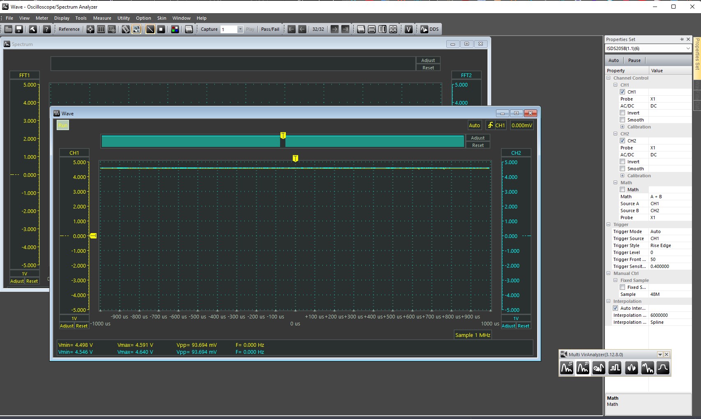Click the CH1 zero-level yellow marker
The height and width of the screenshot is (419, 701).
pyautogui.click(x=93, y=236)
